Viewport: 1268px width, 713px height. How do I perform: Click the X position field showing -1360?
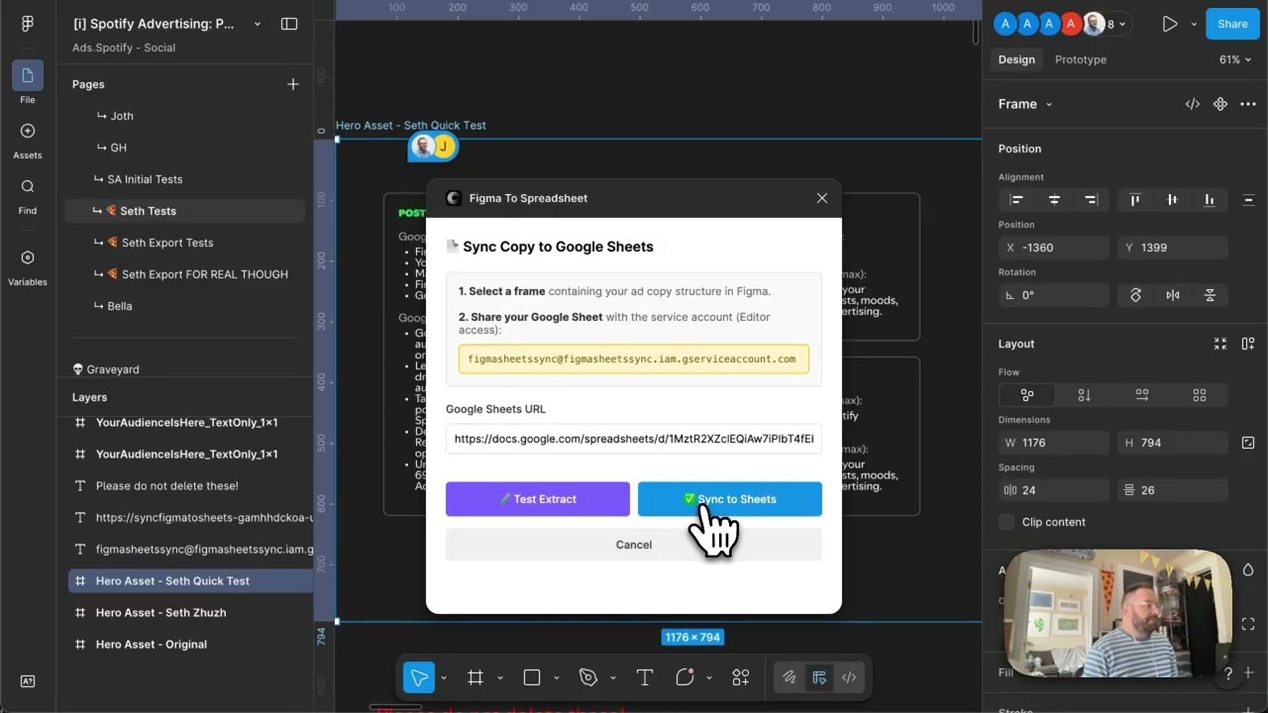pos(1054,248)
